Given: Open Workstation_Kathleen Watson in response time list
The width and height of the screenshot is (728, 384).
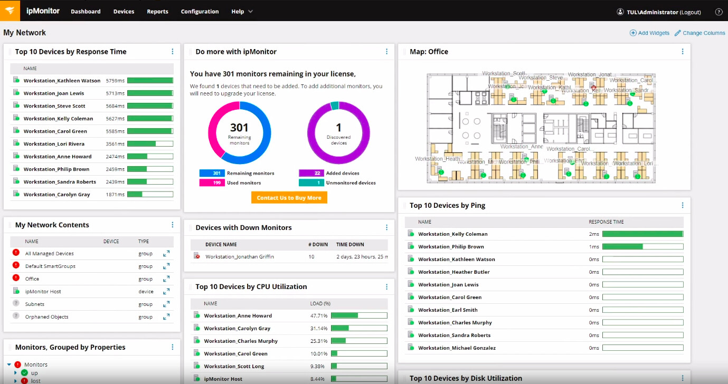Looking at the screenshot, I should (62, 81).
